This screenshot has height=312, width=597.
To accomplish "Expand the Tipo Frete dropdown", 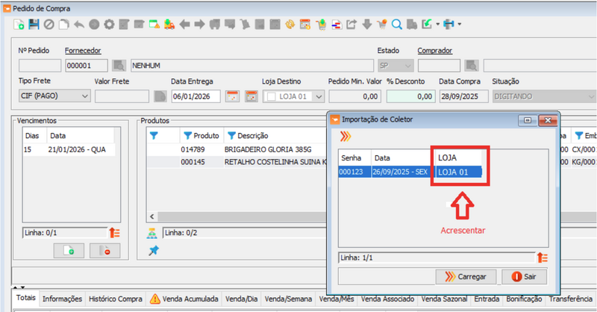I will pyautogui.click(x=83, y=96).
